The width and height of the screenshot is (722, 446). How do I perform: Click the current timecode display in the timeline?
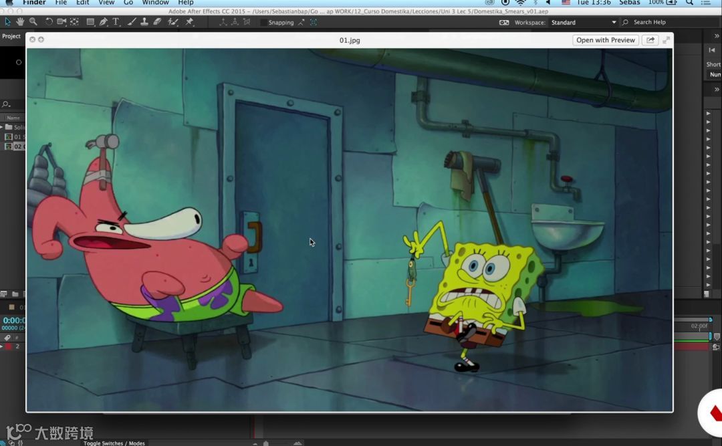pos(14,320)
